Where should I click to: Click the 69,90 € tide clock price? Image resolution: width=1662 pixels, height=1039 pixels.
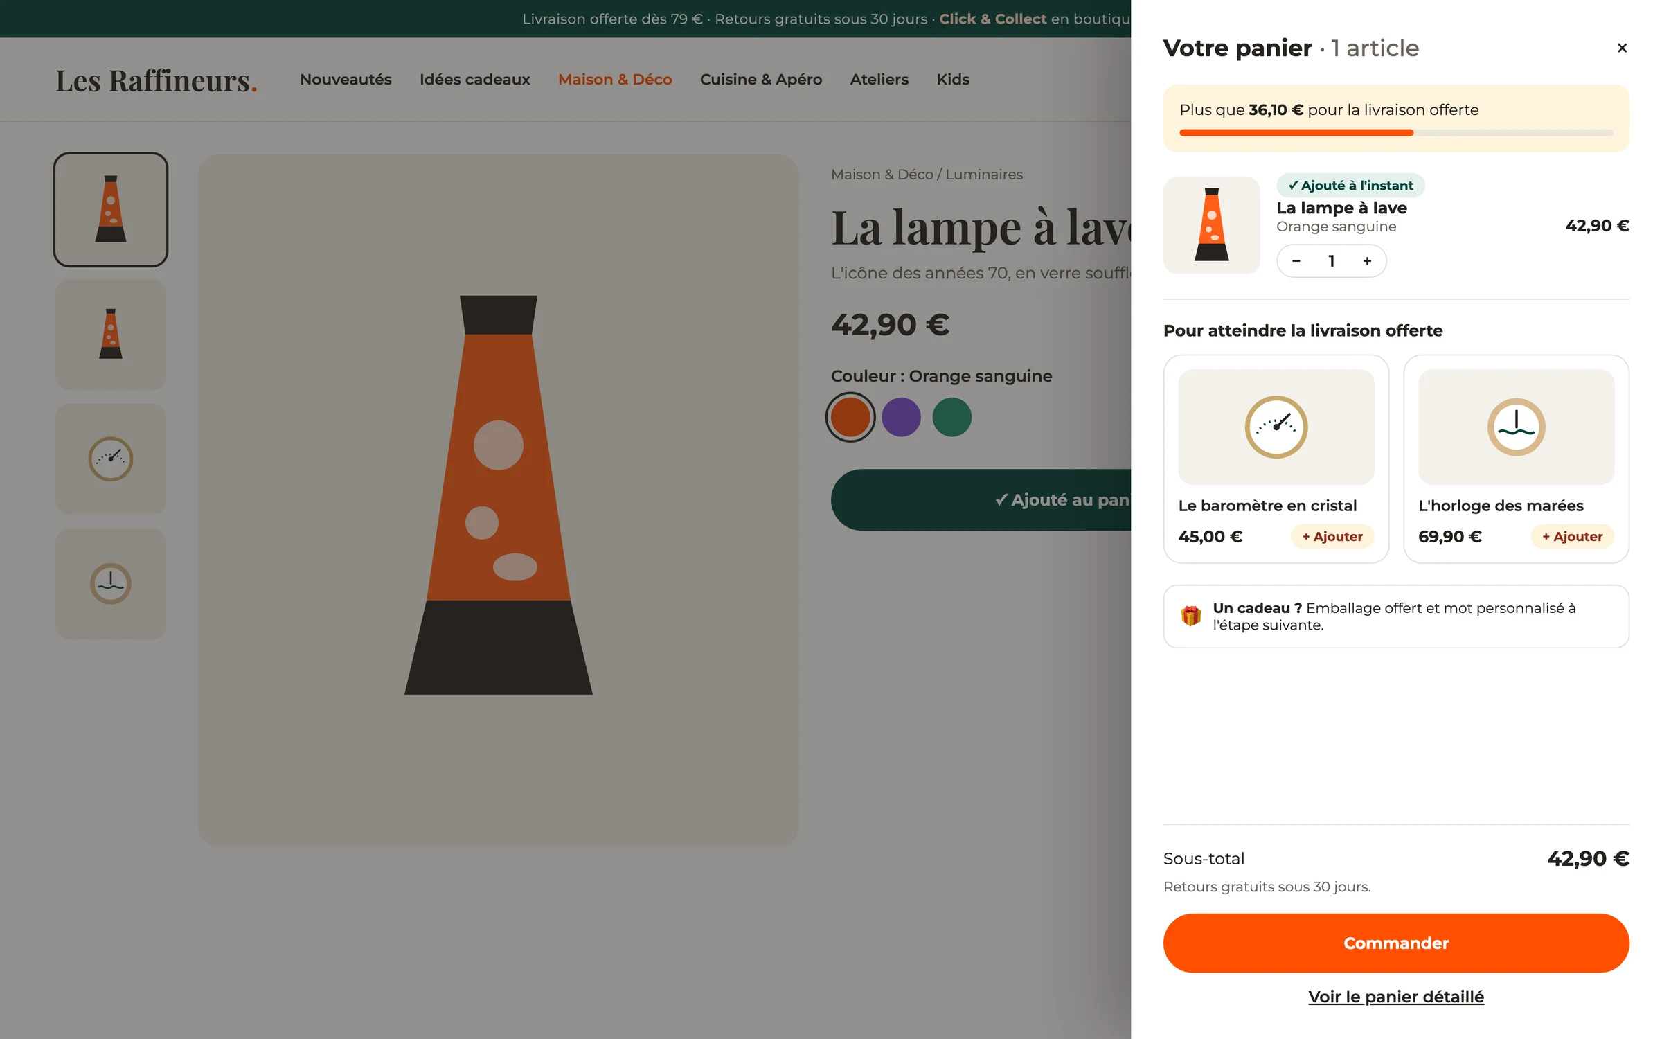pos(1450,536)
